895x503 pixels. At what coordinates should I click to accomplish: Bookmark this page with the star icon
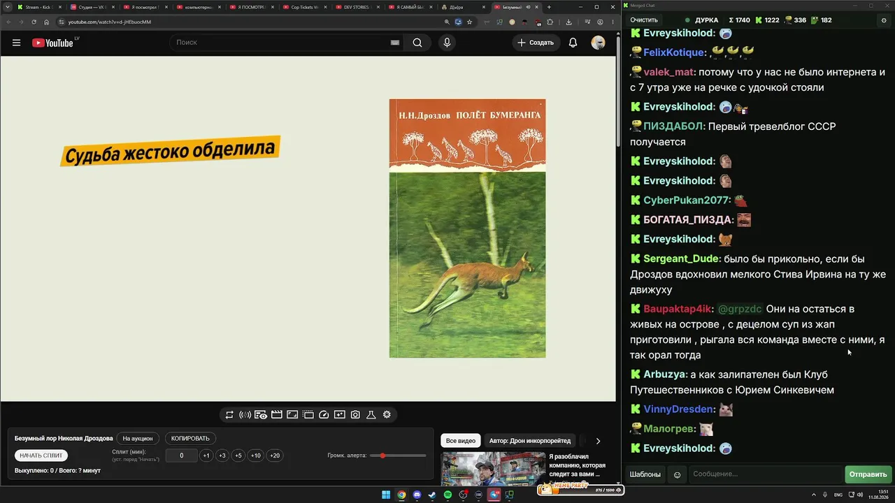click(469, 22)
